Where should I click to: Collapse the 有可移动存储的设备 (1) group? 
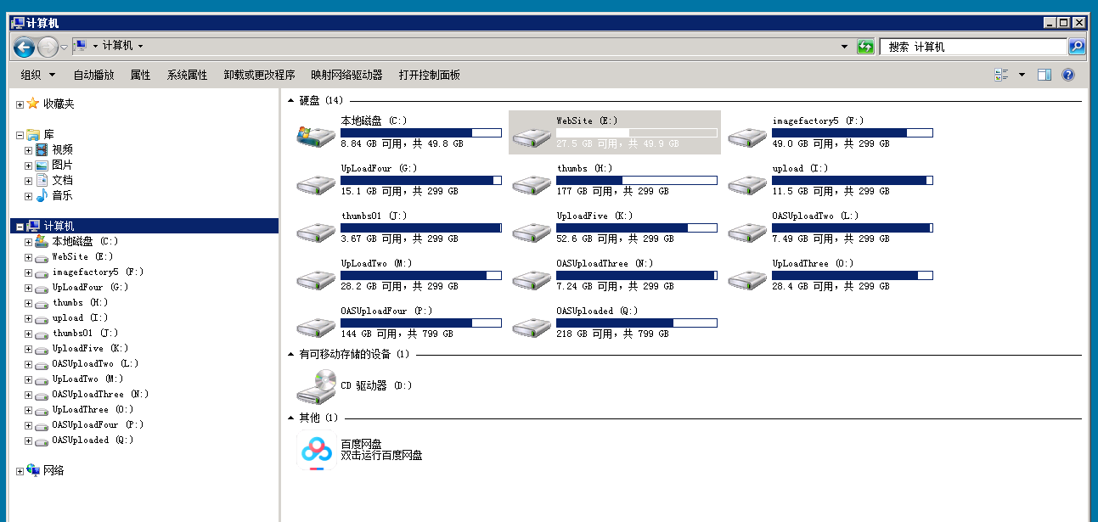291,354
